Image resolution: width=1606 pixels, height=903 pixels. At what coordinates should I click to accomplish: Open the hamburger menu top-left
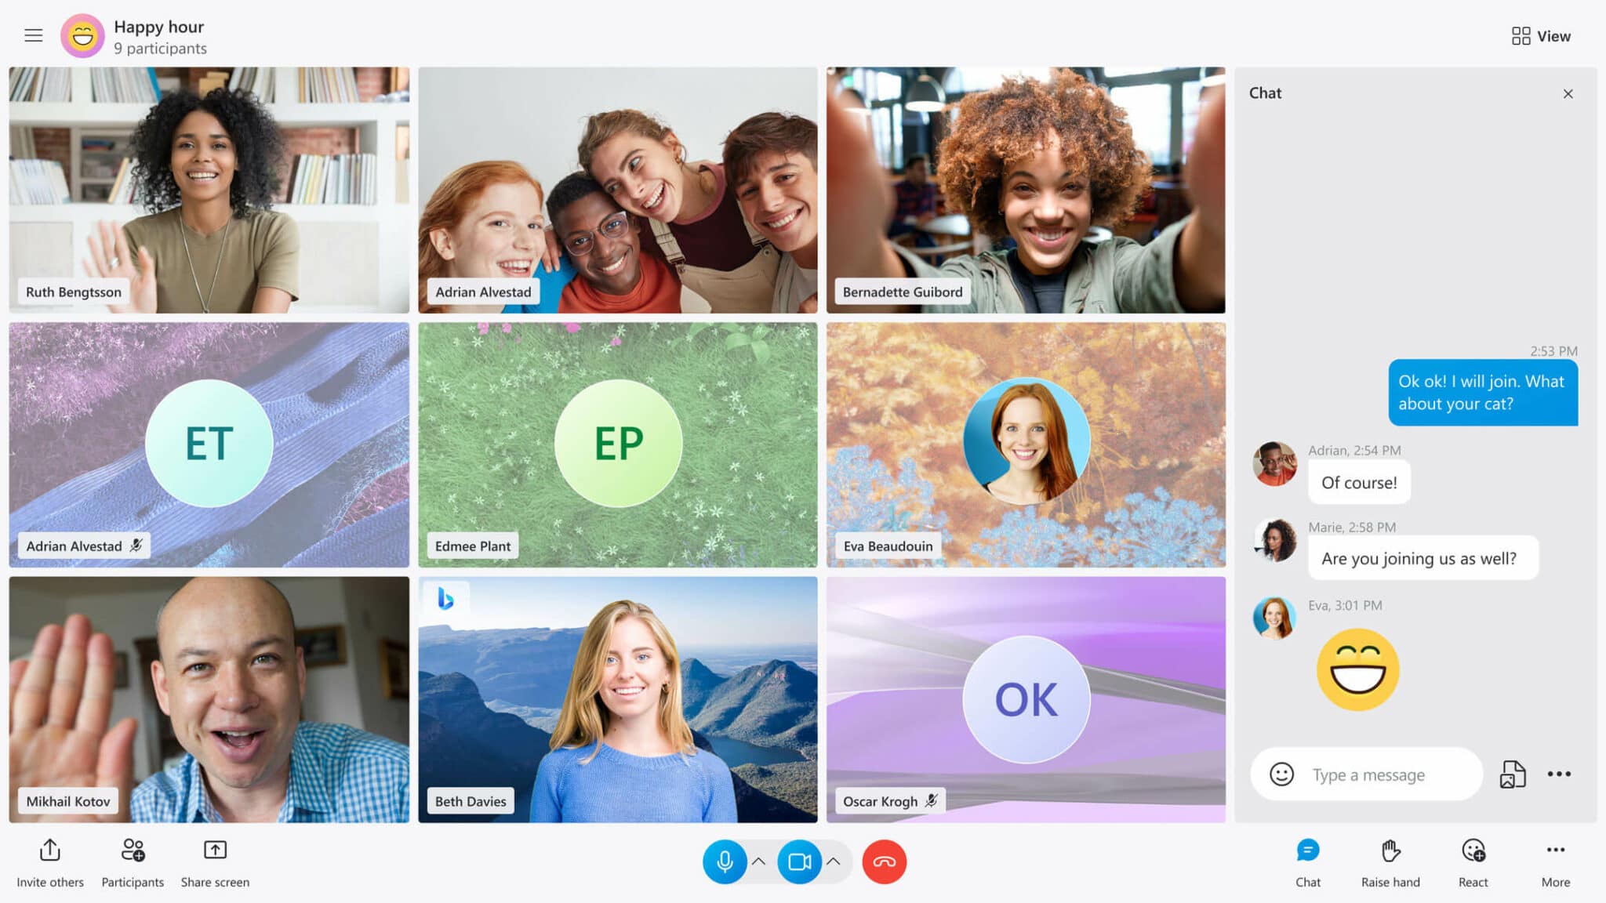pyautogui.click(x=33, y=35)
